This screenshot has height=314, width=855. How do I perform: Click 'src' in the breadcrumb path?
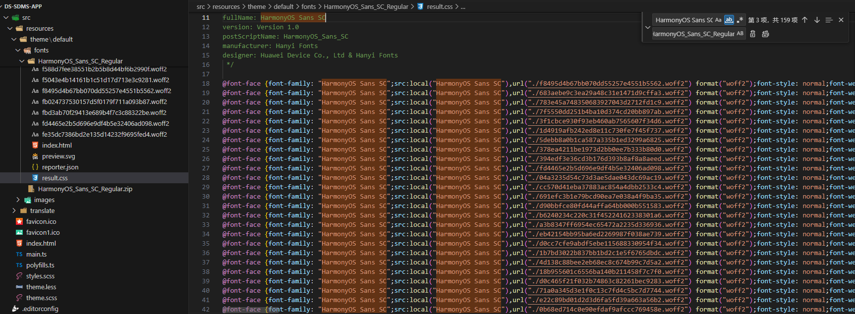pos(201,6)
